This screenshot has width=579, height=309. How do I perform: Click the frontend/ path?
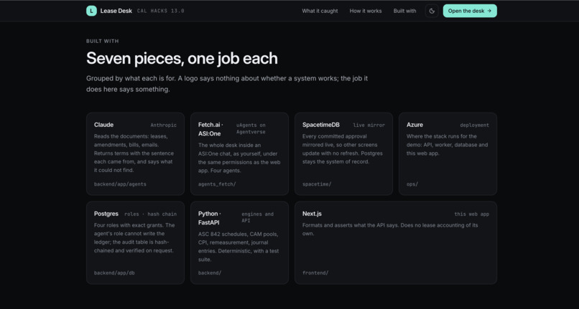click(315, 273)
